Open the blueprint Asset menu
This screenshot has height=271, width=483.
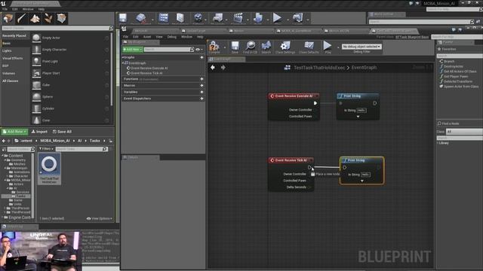point(147,37)
